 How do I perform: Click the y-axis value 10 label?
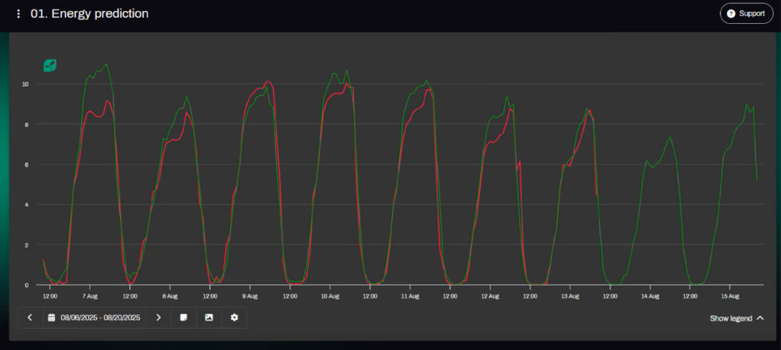tap(25, 84)
